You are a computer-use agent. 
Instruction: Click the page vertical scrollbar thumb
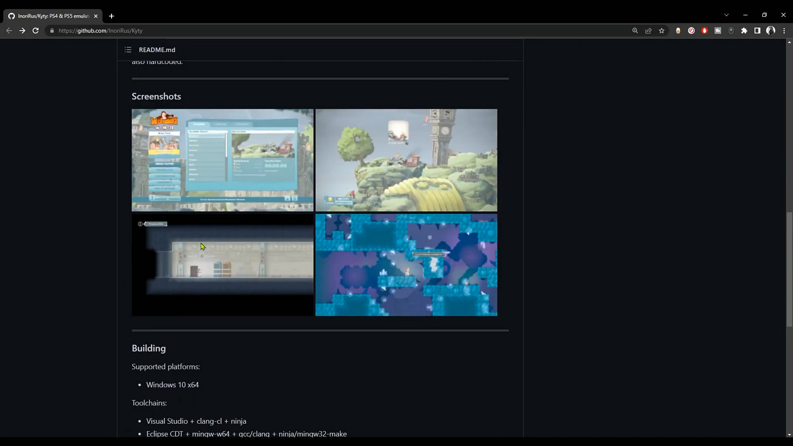(789, 270)
